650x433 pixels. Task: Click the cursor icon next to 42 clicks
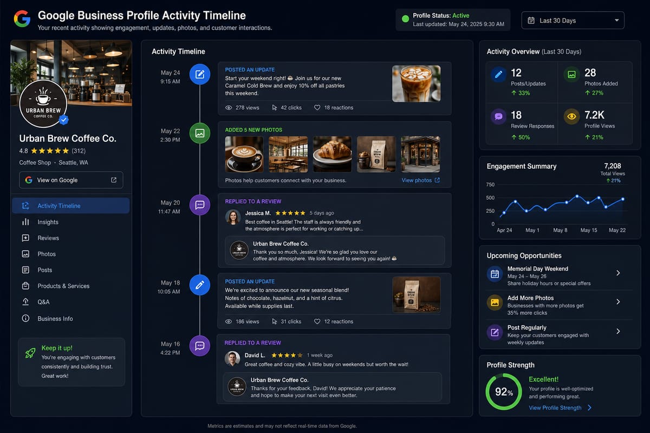coord(275,108)
